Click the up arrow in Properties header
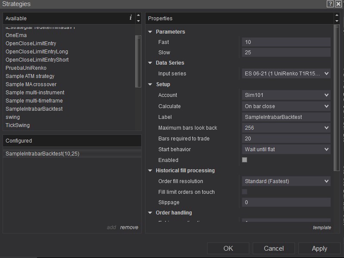344x258 pixels. pyautogui.click(x=337, y=16)
